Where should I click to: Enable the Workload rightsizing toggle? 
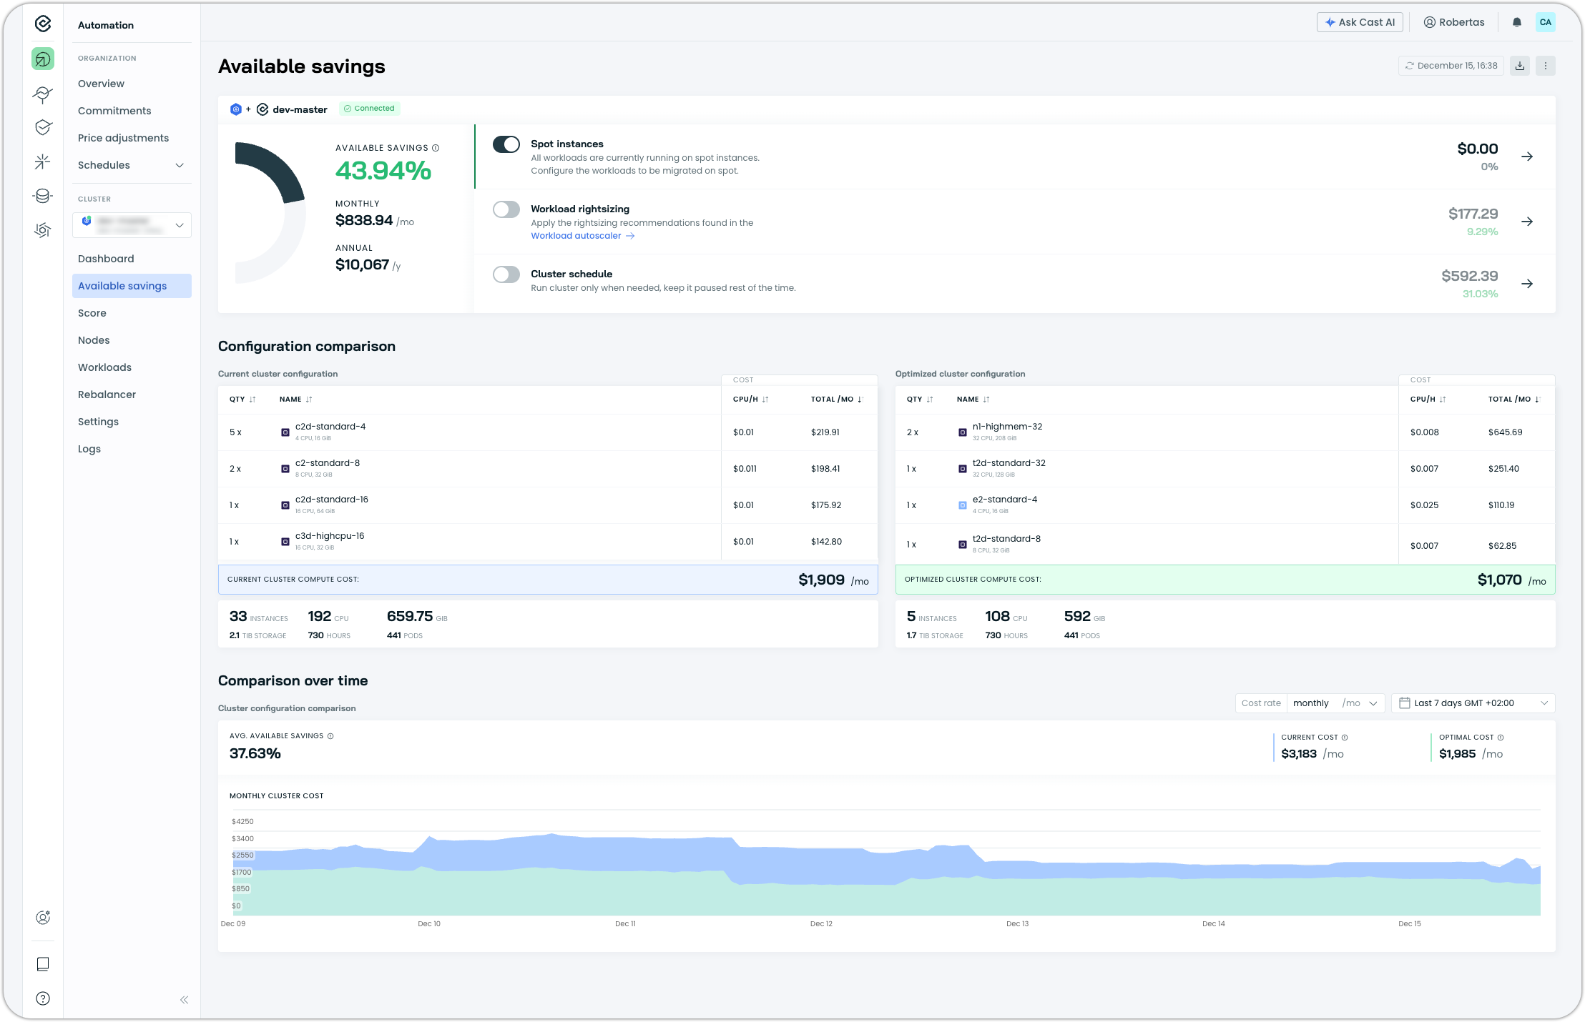point(506,209)
